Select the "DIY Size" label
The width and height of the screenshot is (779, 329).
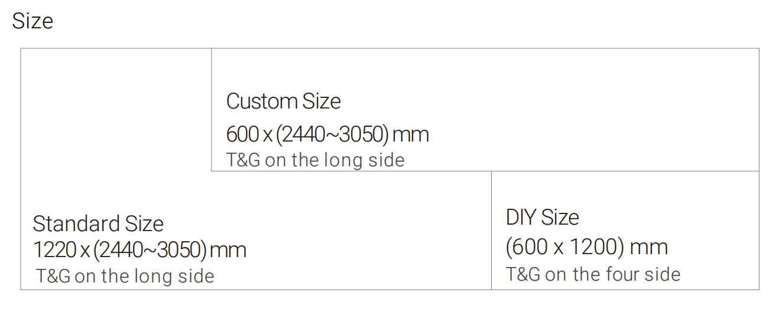(x=542, y=218)
